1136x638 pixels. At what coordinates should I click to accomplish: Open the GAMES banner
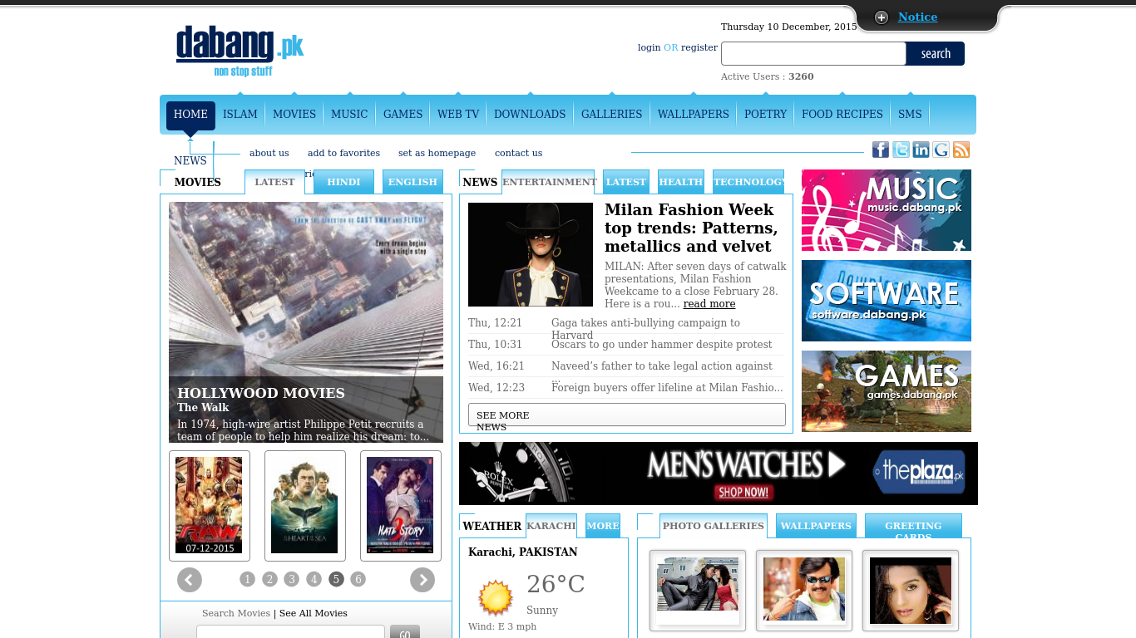pyautogui.click(x=887, y=391)
